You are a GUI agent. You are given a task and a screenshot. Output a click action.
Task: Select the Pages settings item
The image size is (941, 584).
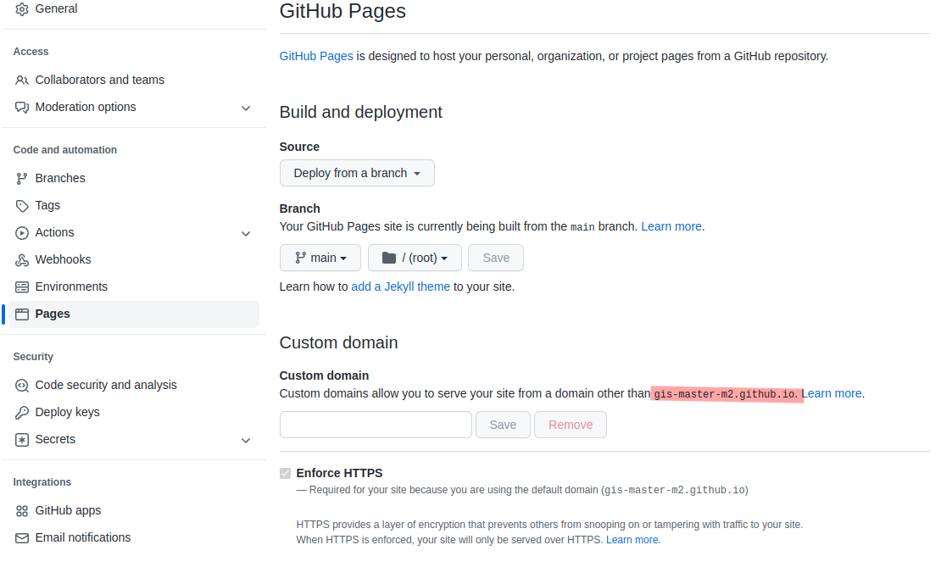coord(133,314)
